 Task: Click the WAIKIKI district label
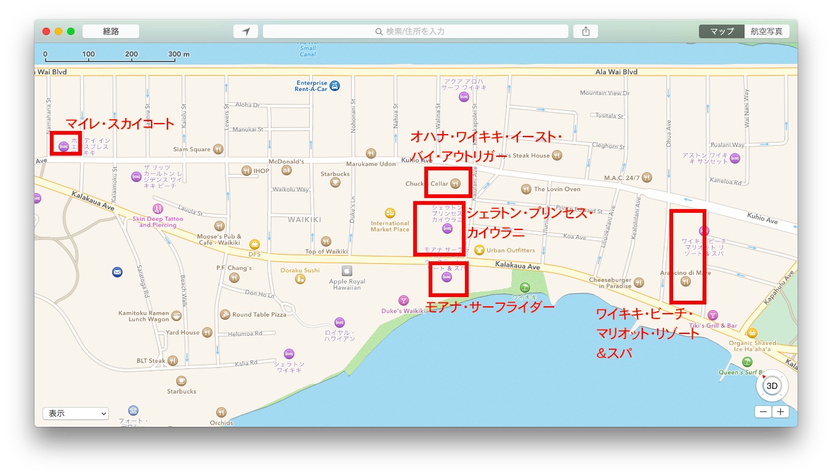(x=305, y=219)
